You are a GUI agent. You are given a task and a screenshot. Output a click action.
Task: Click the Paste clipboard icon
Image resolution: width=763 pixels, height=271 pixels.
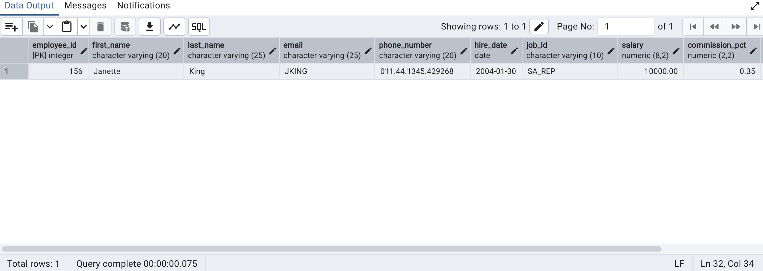[67, 27]
